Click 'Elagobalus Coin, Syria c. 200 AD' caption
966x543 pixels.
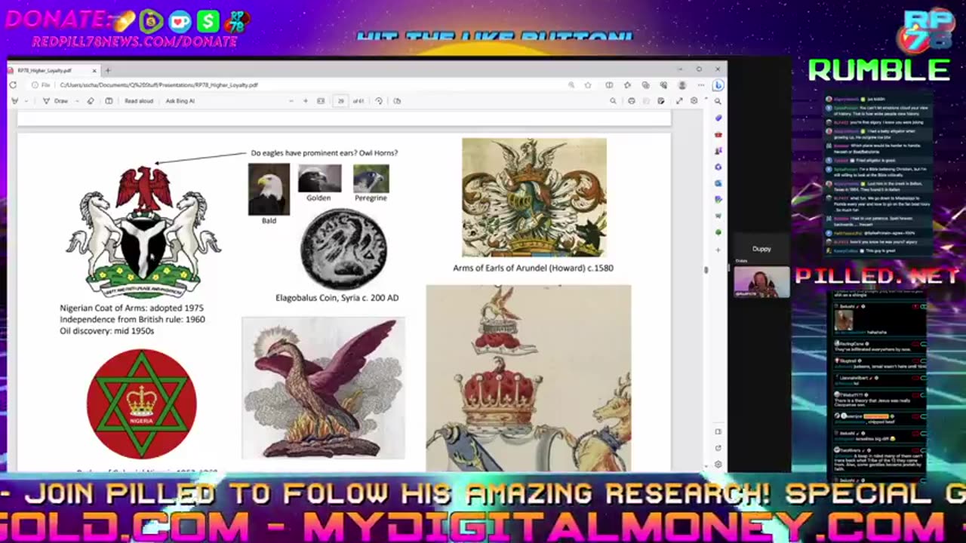[337, 298]
